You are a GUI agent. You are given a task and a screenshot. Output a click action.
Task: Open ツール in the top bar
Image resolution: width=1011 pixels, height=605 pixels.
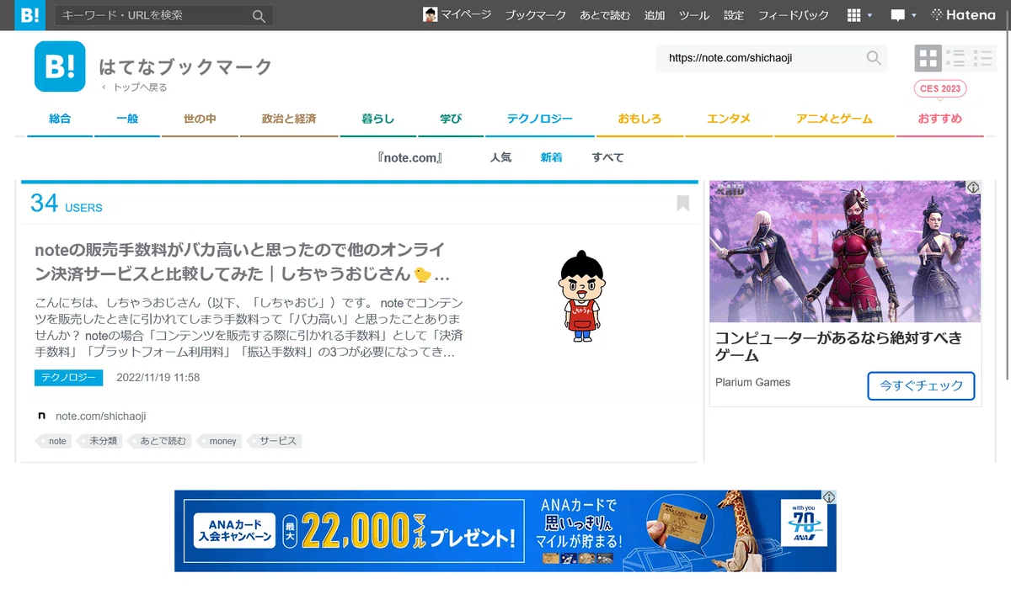694,15
